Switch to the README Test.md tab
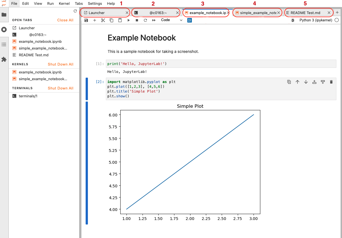 (305, 13)
